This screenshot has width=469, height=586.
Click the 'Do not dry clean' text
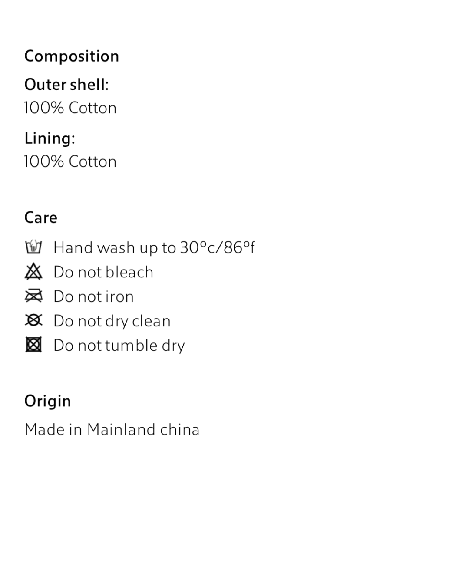[x=112, y=321]
